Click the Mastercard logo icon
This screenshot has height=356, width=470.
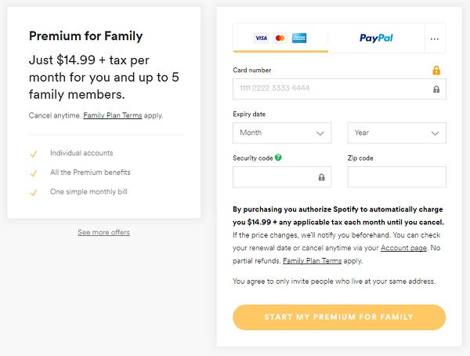(280, 38)
